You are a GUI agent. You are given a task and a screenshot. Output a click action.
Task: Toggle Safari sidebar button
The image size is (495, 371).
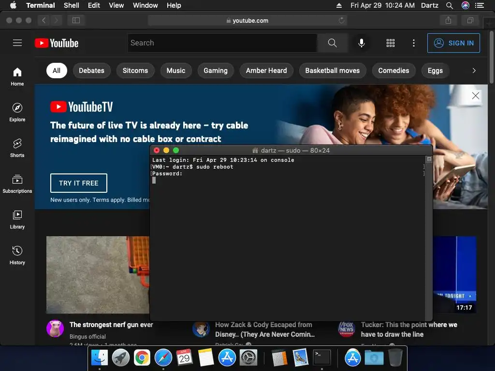pyautogui.click(x=76, y=20)
